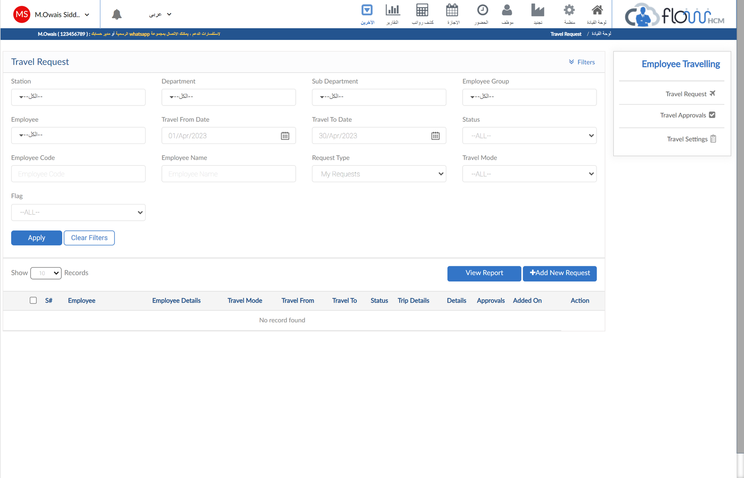Expand the Request Type dropdown
Screen dimensions: 744x478
click(379, 174)
